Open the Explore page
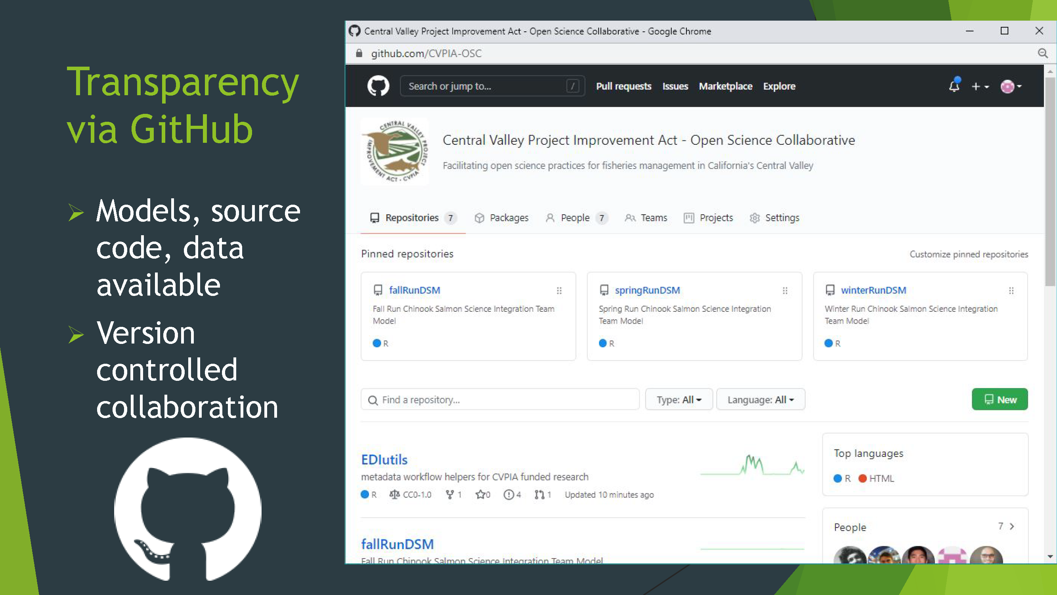This screenshot has height=595, width=1057. pyautogui.click(x=779, y=86)
